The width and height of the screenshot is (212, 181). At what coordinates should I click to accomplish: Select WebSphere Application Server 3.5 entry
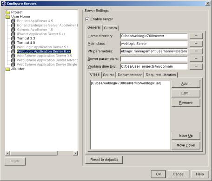(x=44, y=56)
